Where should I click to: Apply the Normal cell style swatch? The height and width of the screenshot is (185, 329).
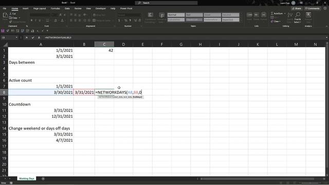[x=176, y=15]
